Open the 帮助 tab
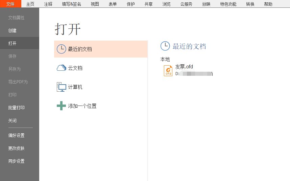The height and width of the screenshot is (181, 290). coord(268,4)
